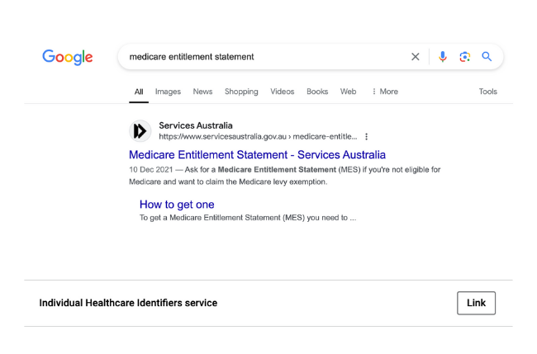
Task: Click the Services Australia site favicon
Action: pos(140,131)
